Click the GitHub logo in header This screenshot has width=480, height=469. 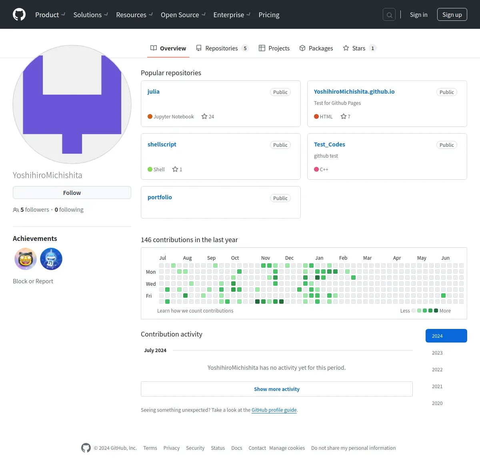coord(19,14)
